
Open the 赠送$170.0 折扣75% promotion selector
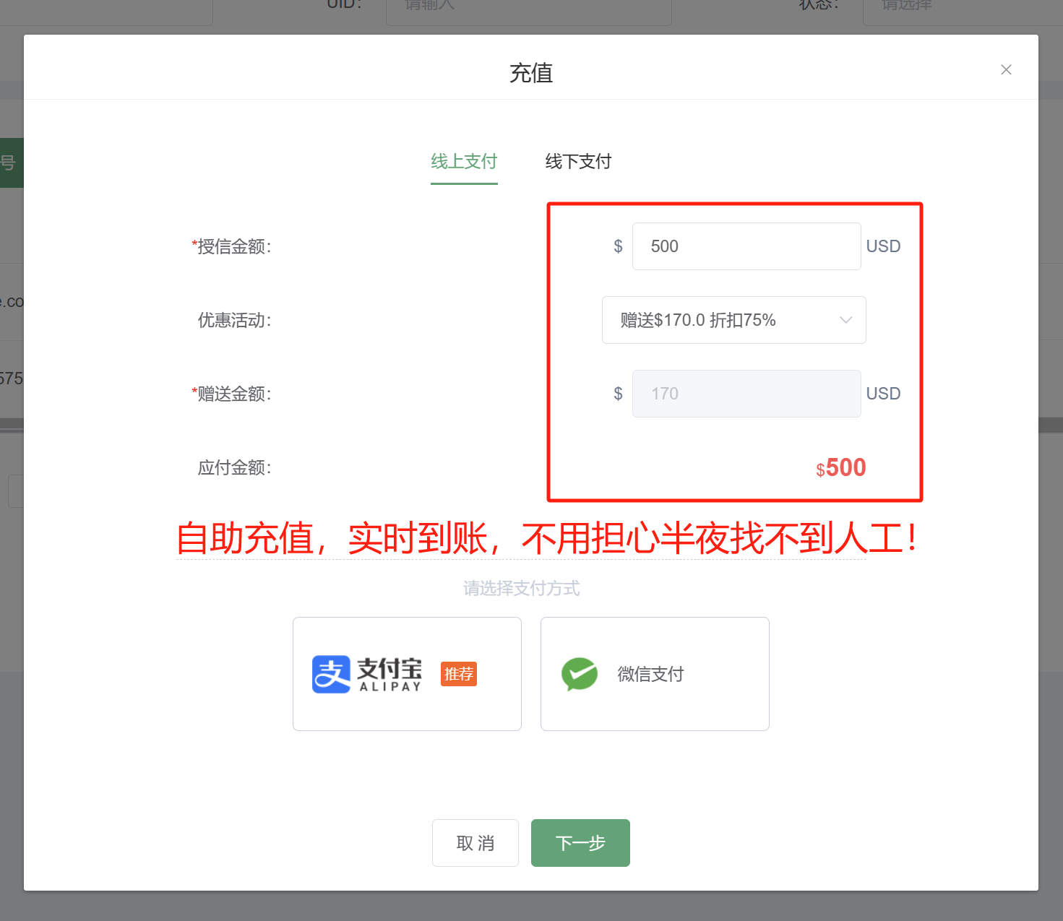point(723,320)
